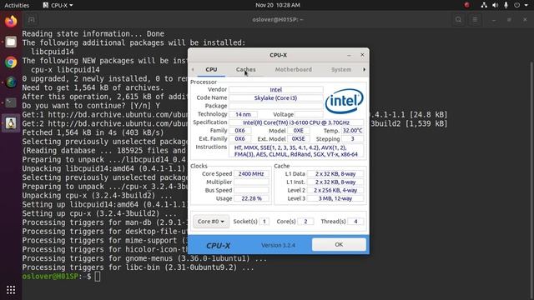
Task: Click the Core Speed value 2400 MHz
Action: pyautogui.click(x=251, y=174)
